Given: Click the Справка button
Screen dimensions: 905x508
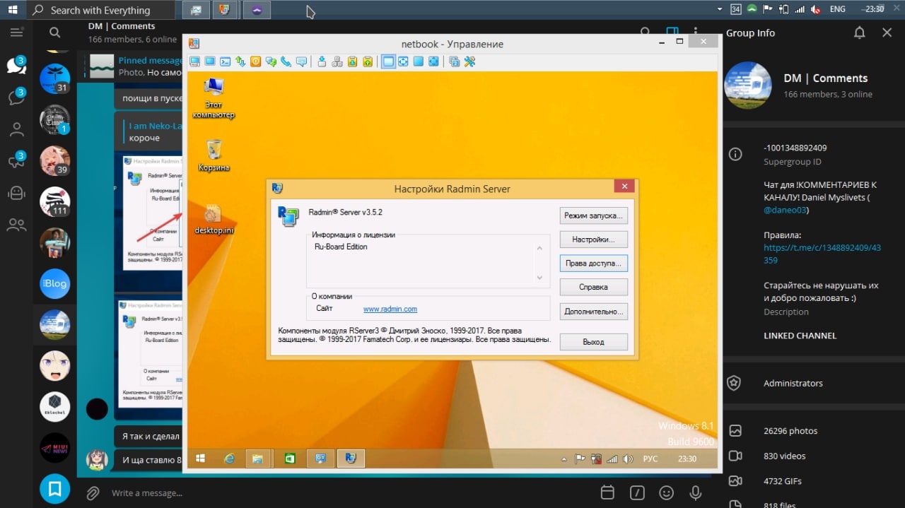Looking at the screenshot, I should (x=593, y=288).
